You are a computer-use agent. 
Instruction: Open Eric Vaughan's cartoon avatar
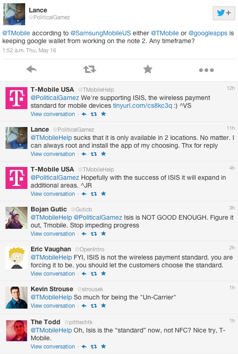(16, 258)
